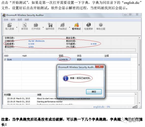
Task: Create a new project with 新项目
Action: (x=25, y=26)
